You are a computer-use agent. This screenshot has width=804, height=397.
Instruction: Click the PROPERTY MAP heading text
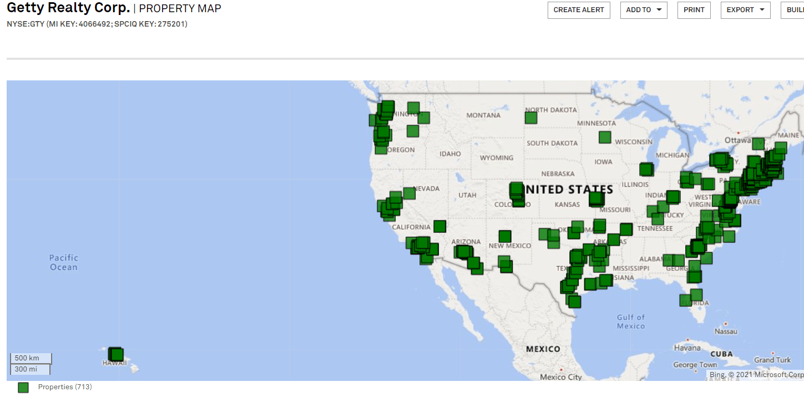[180, 9]
